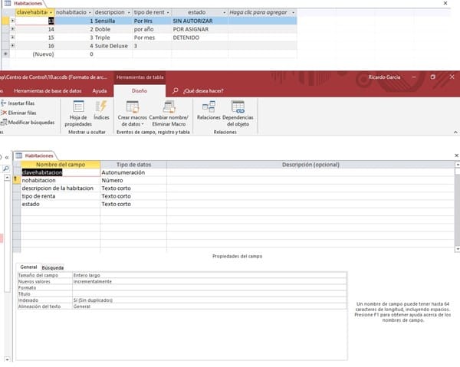Switch to the Búsqueda properties tab

pos(53,267)
